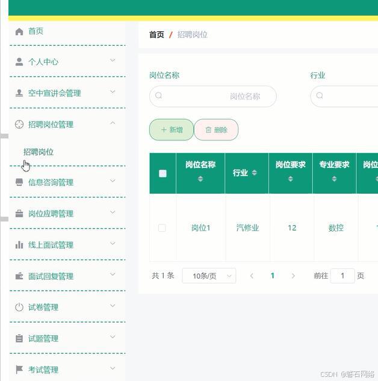378x381 pixels.
Task: Click the stamp icon beside 空中宣讲会管理
Action: [19, 93]
